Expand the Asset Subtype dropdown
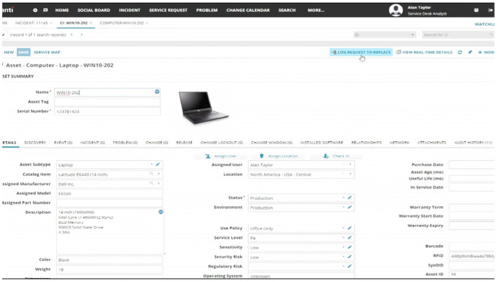The image size is (498, 282). coord(151,164)
